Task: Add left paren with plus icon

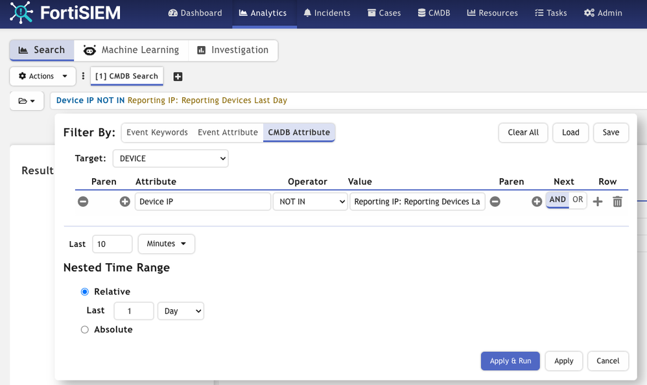Action: tap(125, 202)
